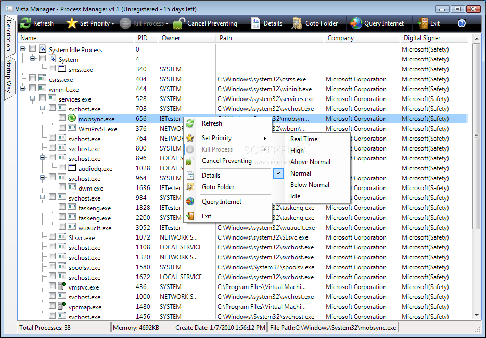
Task: Collapse the wininit.exe tree node
Action: 22,89
